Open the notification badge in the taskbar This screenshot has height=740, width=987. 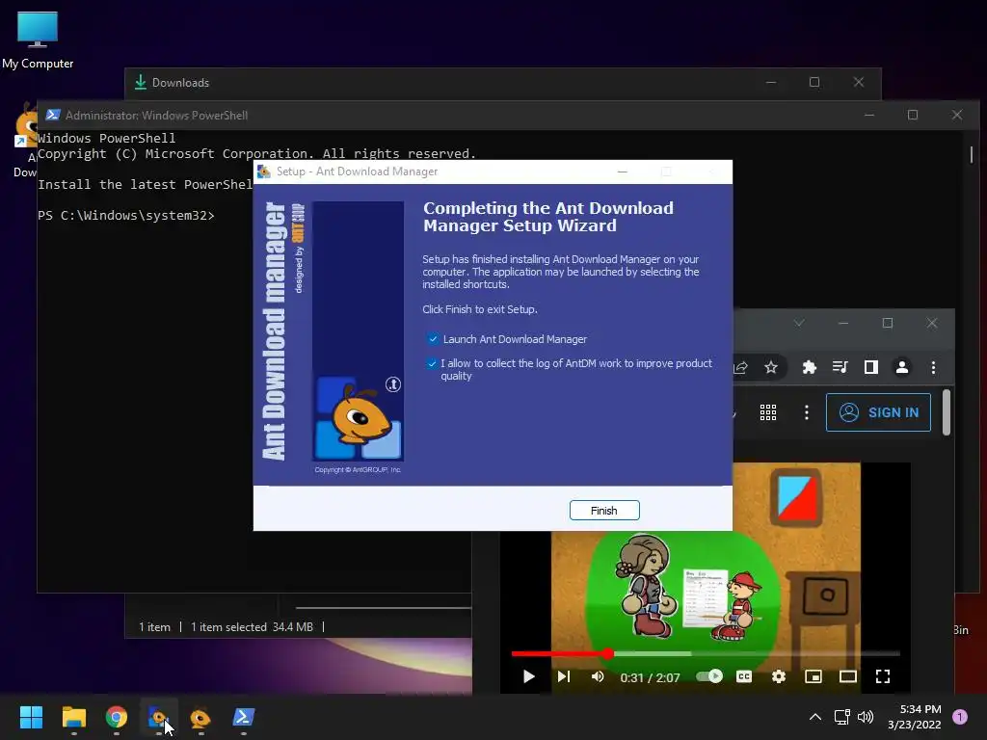coord(960,717)
